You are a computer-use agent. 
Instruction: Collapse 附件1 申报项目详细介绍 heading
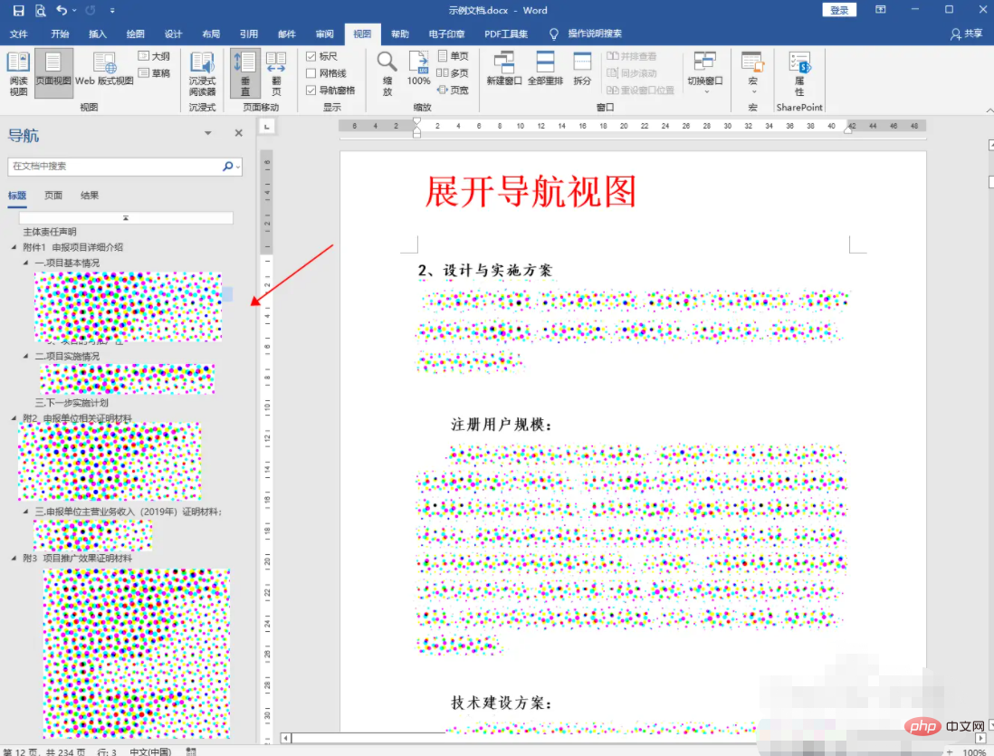(14, 247)
